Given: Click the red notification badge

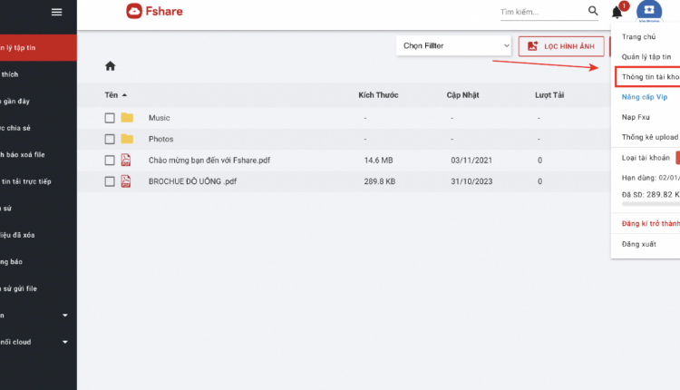Looking at the screenshot, I should (624, 5).
